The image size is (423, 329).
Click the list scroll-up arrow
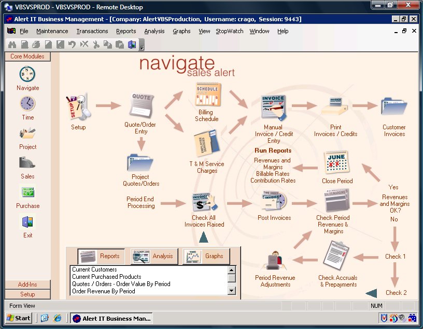click(232, 270)
